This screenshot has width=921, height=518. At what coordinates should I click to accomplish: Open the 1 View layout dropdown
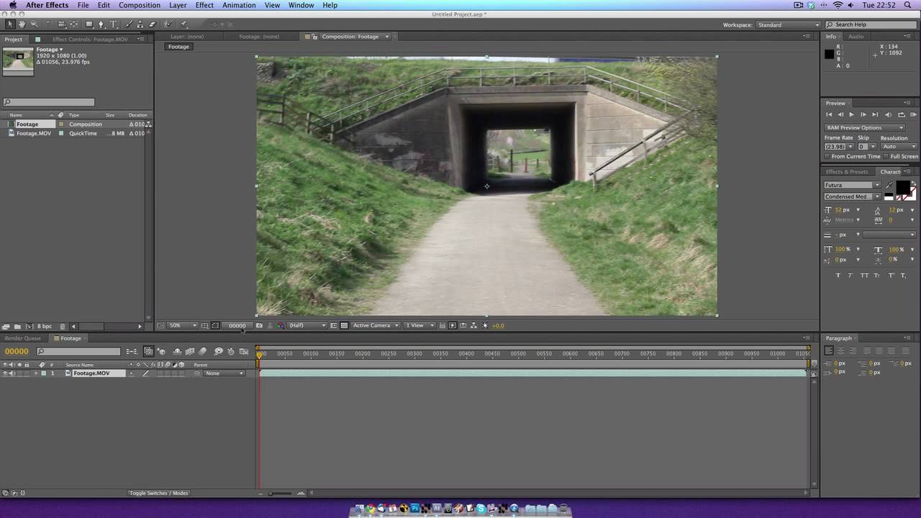coord(419,325)
